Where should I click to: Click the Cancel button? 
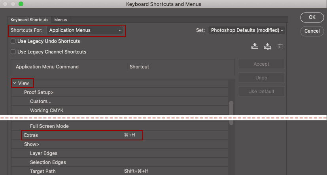(x=312, y=31)
